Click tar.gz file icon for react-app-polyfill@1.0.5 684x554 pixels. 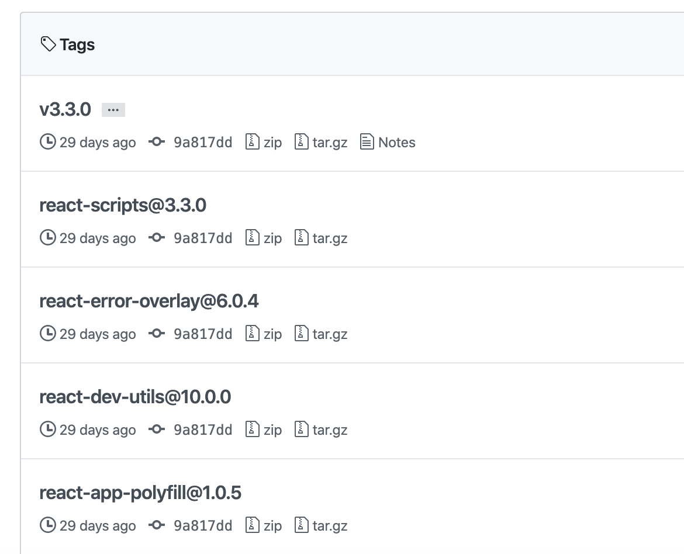[301, 525]
